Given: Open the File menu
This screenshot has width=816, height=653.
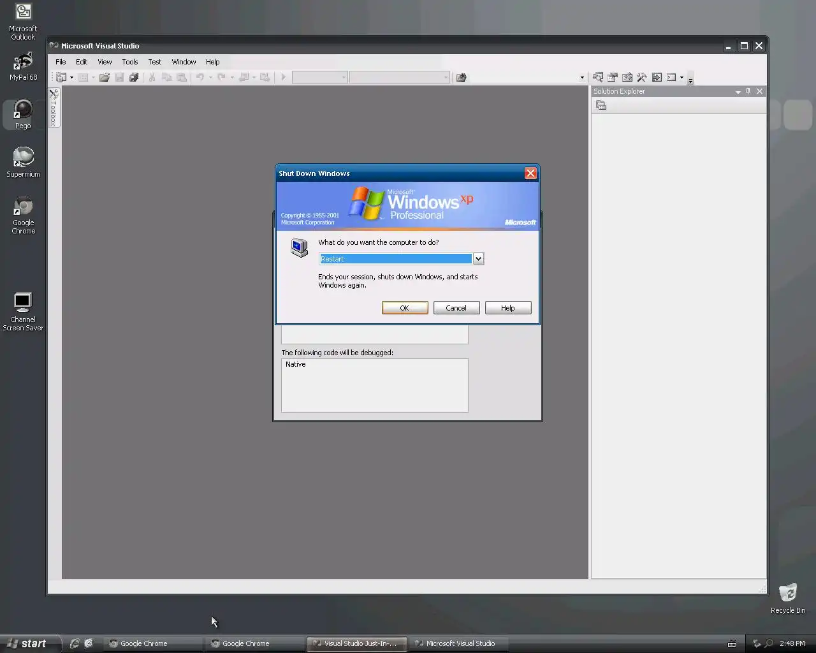Looking at the screenshot, I should click(x=61, y=62).
